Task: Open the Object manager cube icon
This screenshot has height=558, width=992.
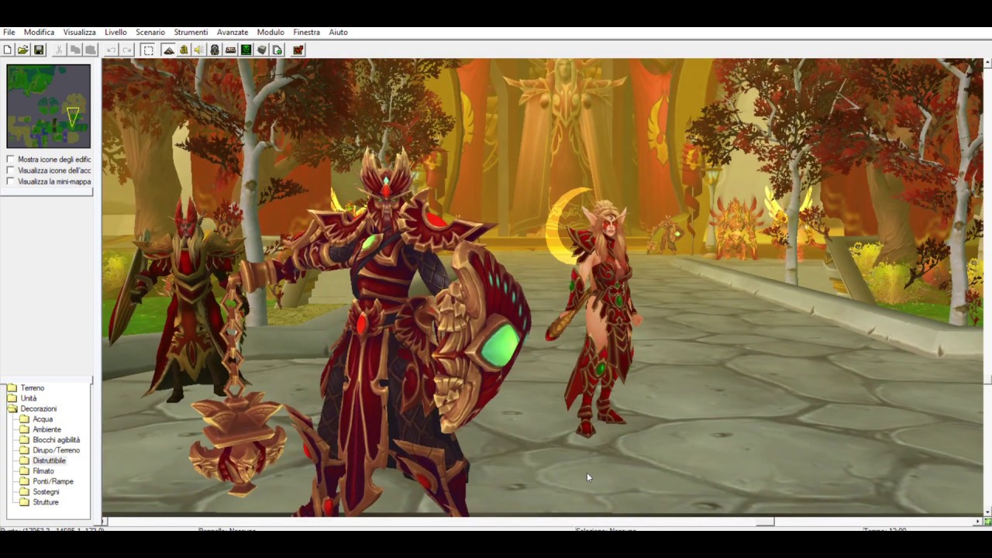Action: 262,50
